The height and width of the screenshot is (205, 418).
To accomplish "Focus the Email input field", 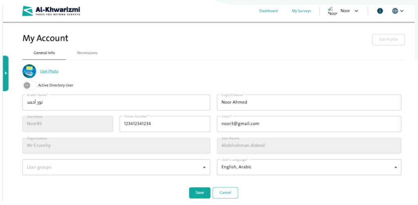I will point(309,124).
